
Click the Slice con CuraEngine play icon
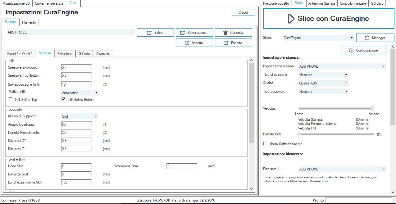pyautogui.click(x=291, y=19)
